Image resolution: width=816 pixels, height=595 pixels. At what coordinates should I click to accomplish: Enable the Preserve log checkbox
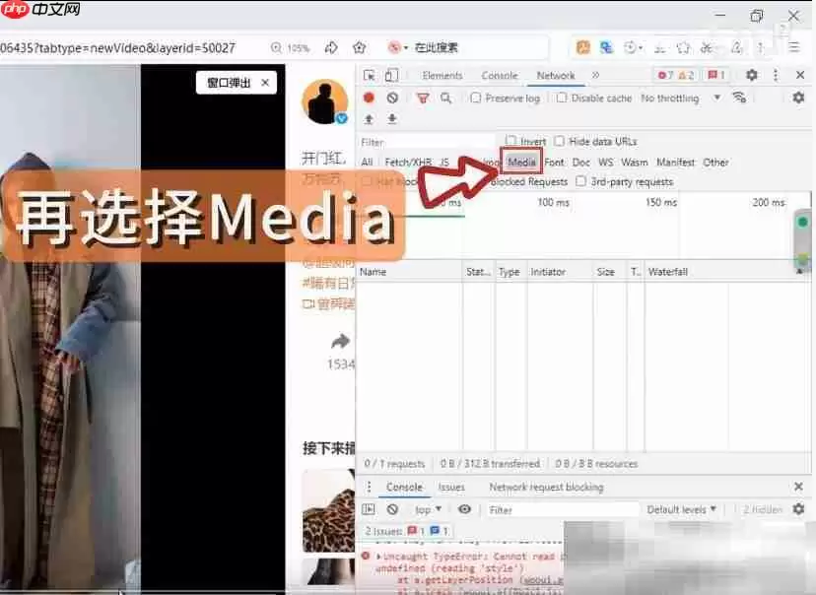476,98
